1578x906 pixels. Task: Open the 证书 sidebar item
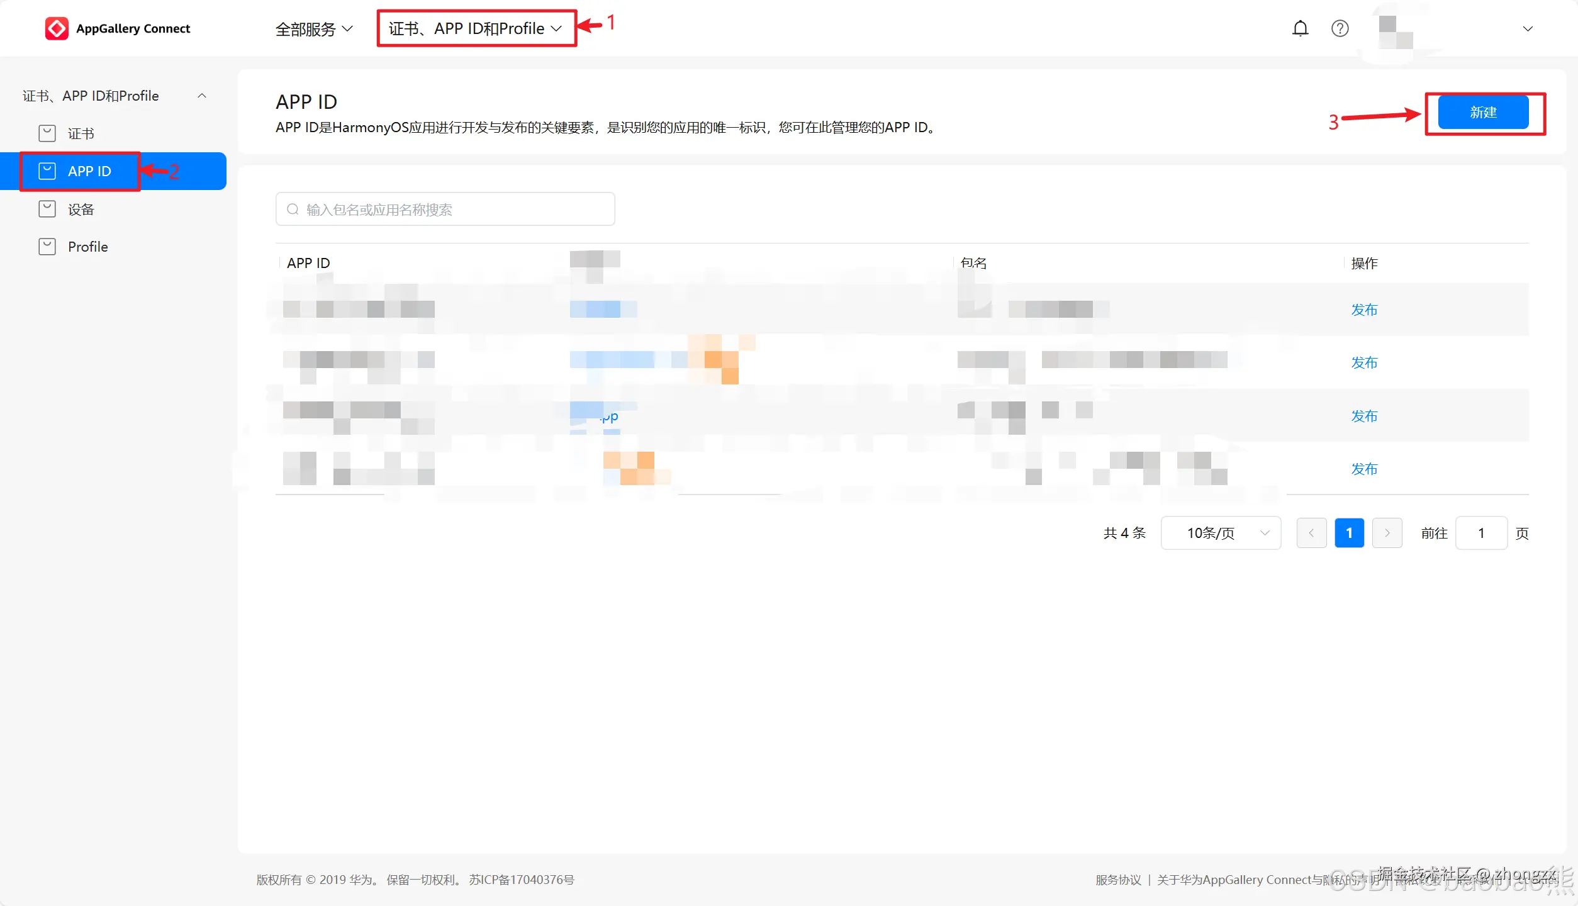coord(81,133)
